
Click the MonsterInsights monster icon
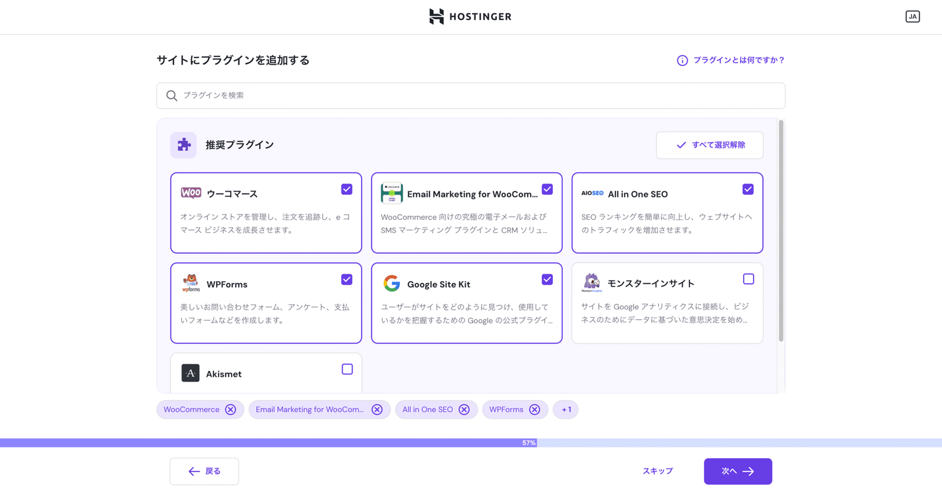click(592, 283)
